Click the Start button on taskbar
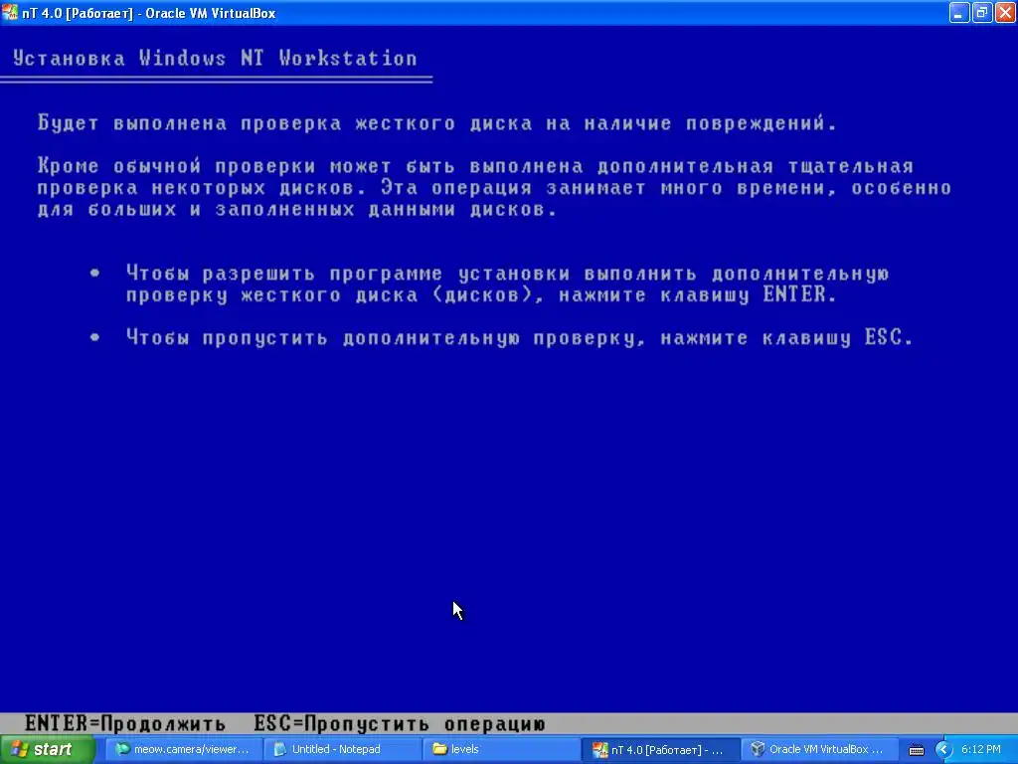 47,750
